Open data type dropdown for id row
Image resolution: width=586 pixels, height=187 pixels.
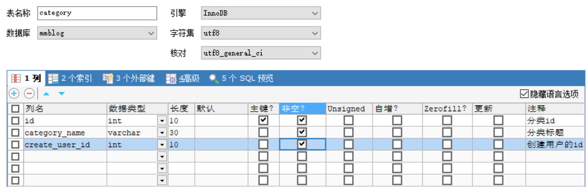[162, 121]
